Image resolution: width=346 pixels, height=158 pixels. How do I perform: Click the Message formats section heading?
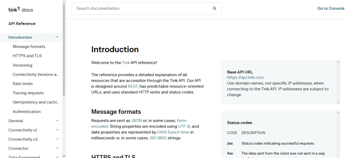coord(116,112)
